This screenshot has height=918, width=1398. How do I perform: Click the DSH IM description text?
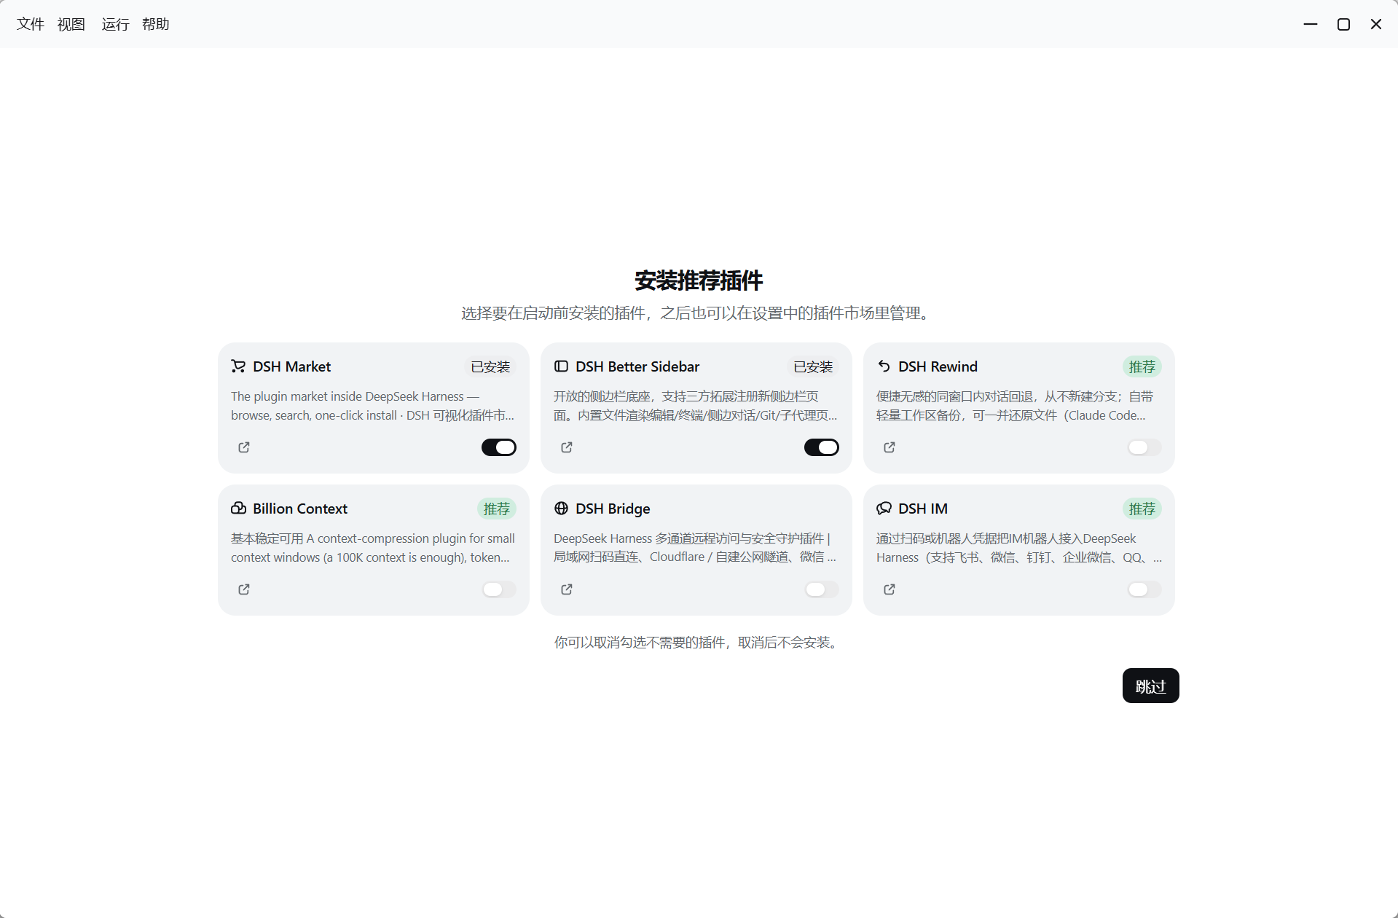pos(1018,548)
